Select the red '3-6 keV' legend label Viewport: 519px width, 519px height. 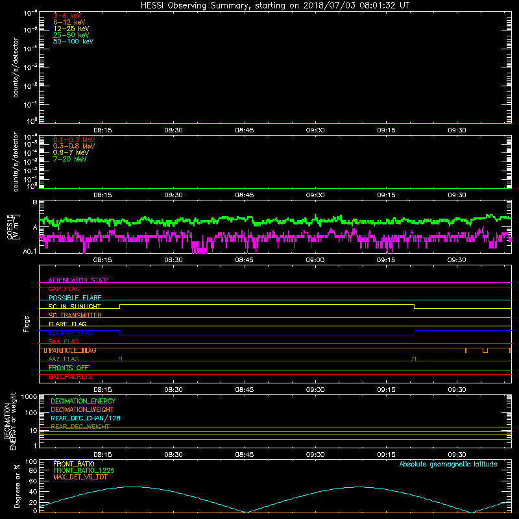(x=67, y=16)
